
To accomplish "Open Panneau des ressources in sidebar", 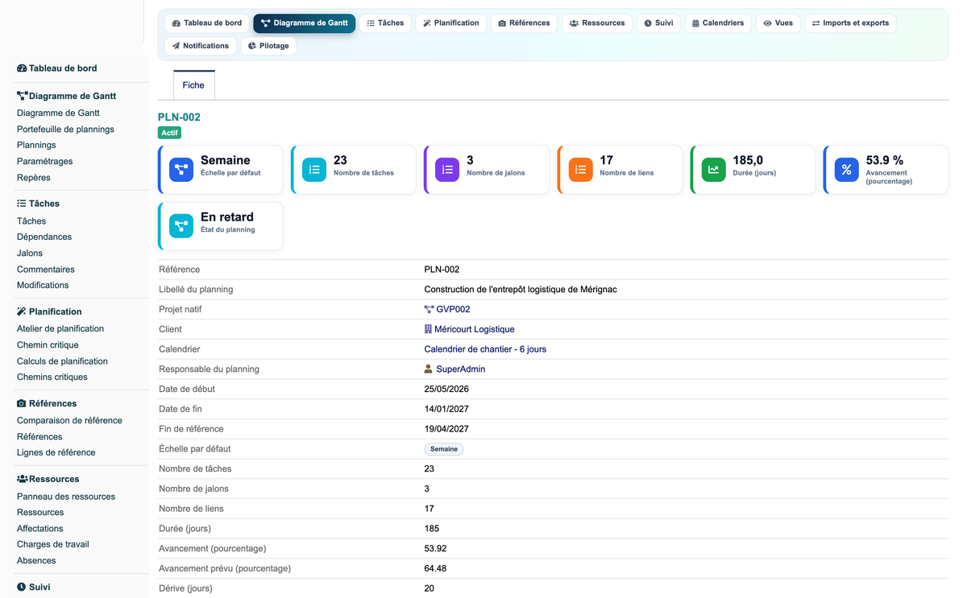I will tap(66, 497).
